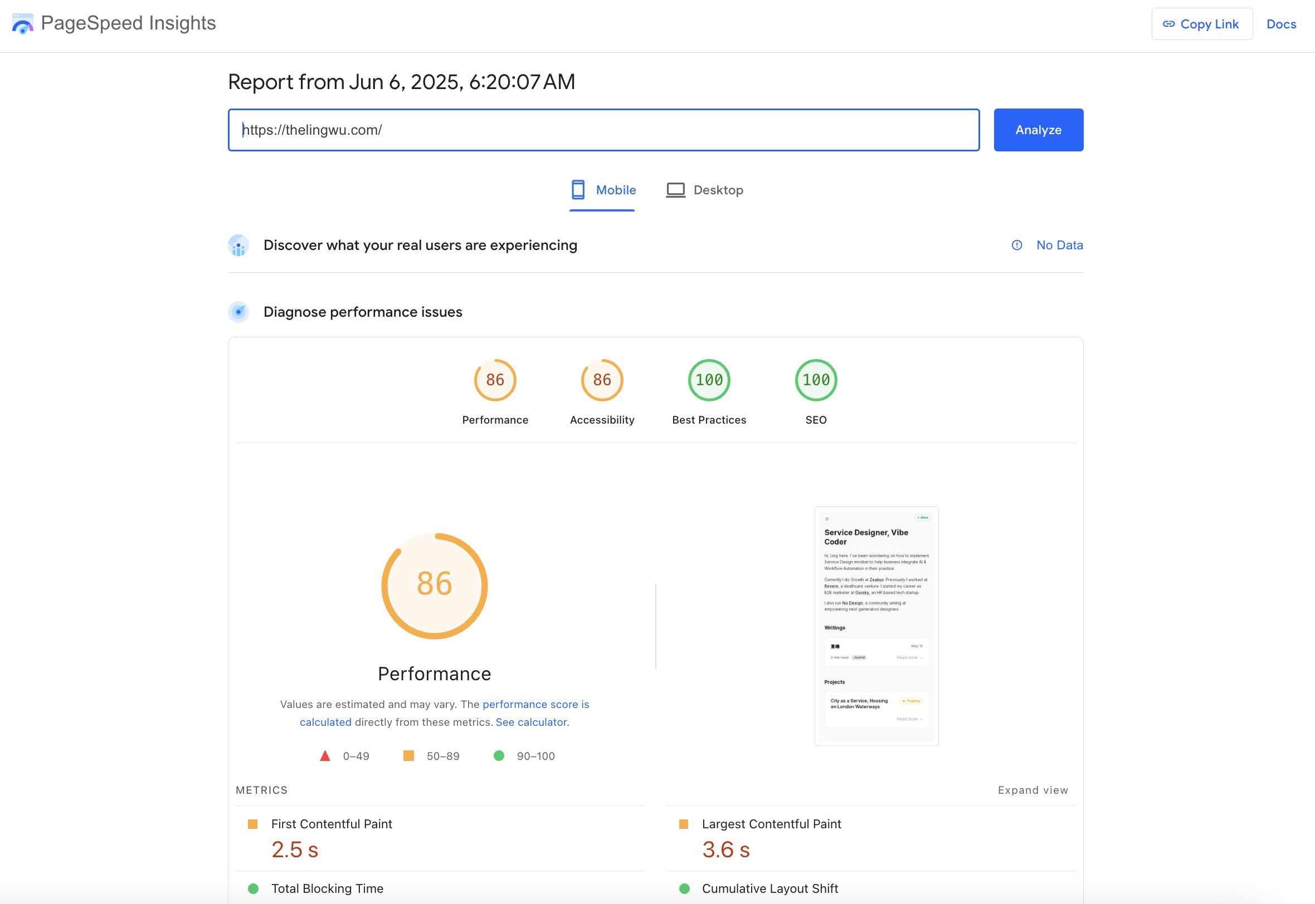The height and width of the screenshot is (904, 1315).
Task: Click the Diagnose performance issues radar icon
Action: click(x=238, y=312)
